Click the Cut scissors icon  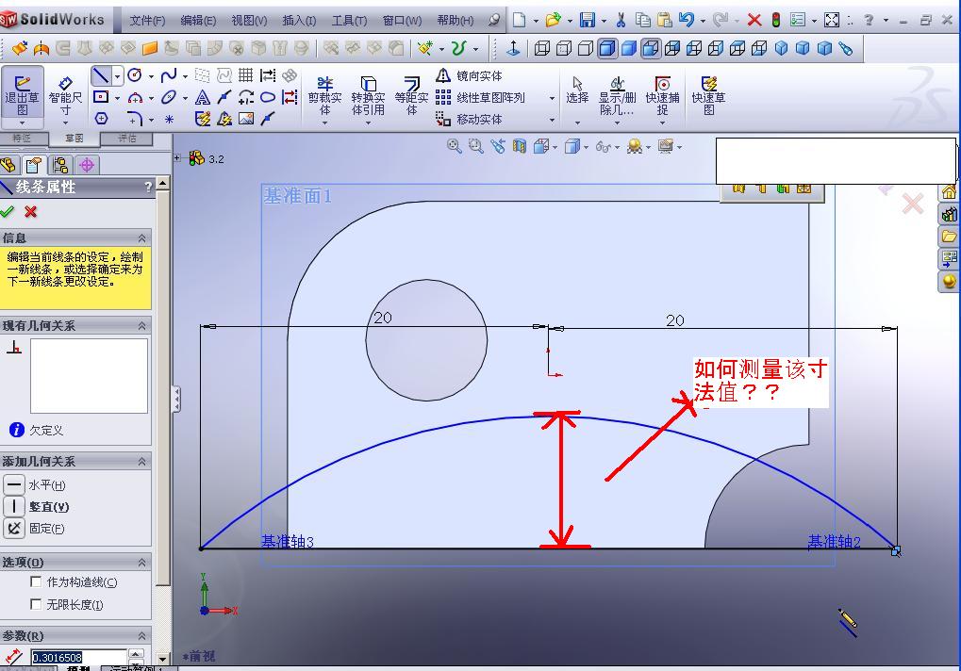tap(621, 20)
